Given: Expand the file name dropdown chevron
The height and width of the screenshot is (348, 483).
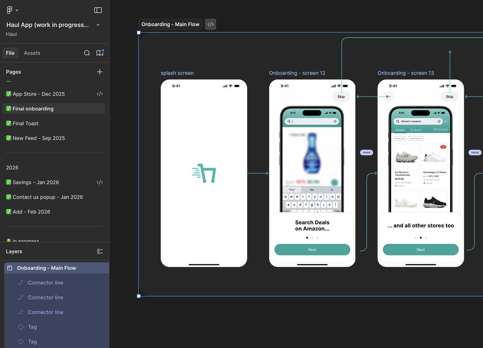Looking at the screenshot, I should (x=98, y=25).
